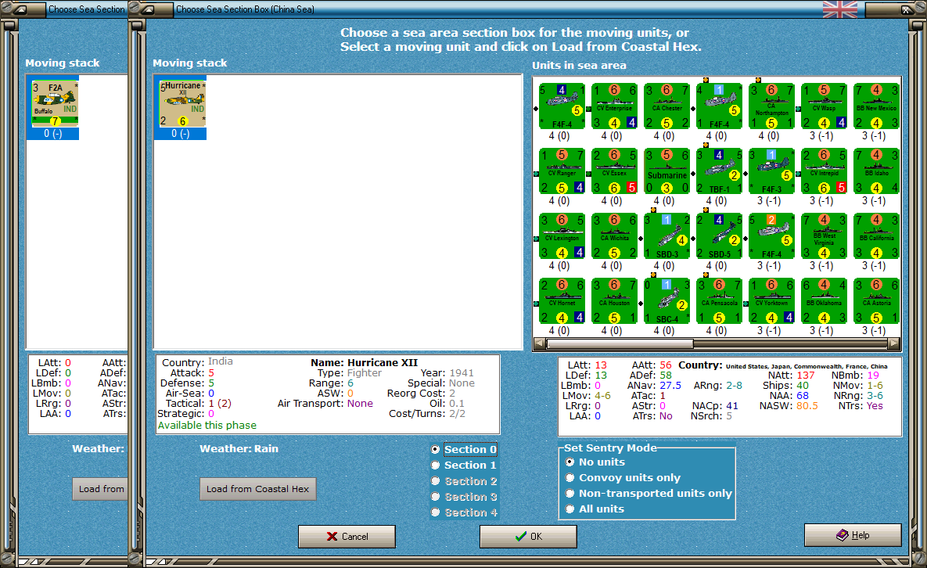
Task: Click the BB West Virginia battleship
Action: click(825, 236)
